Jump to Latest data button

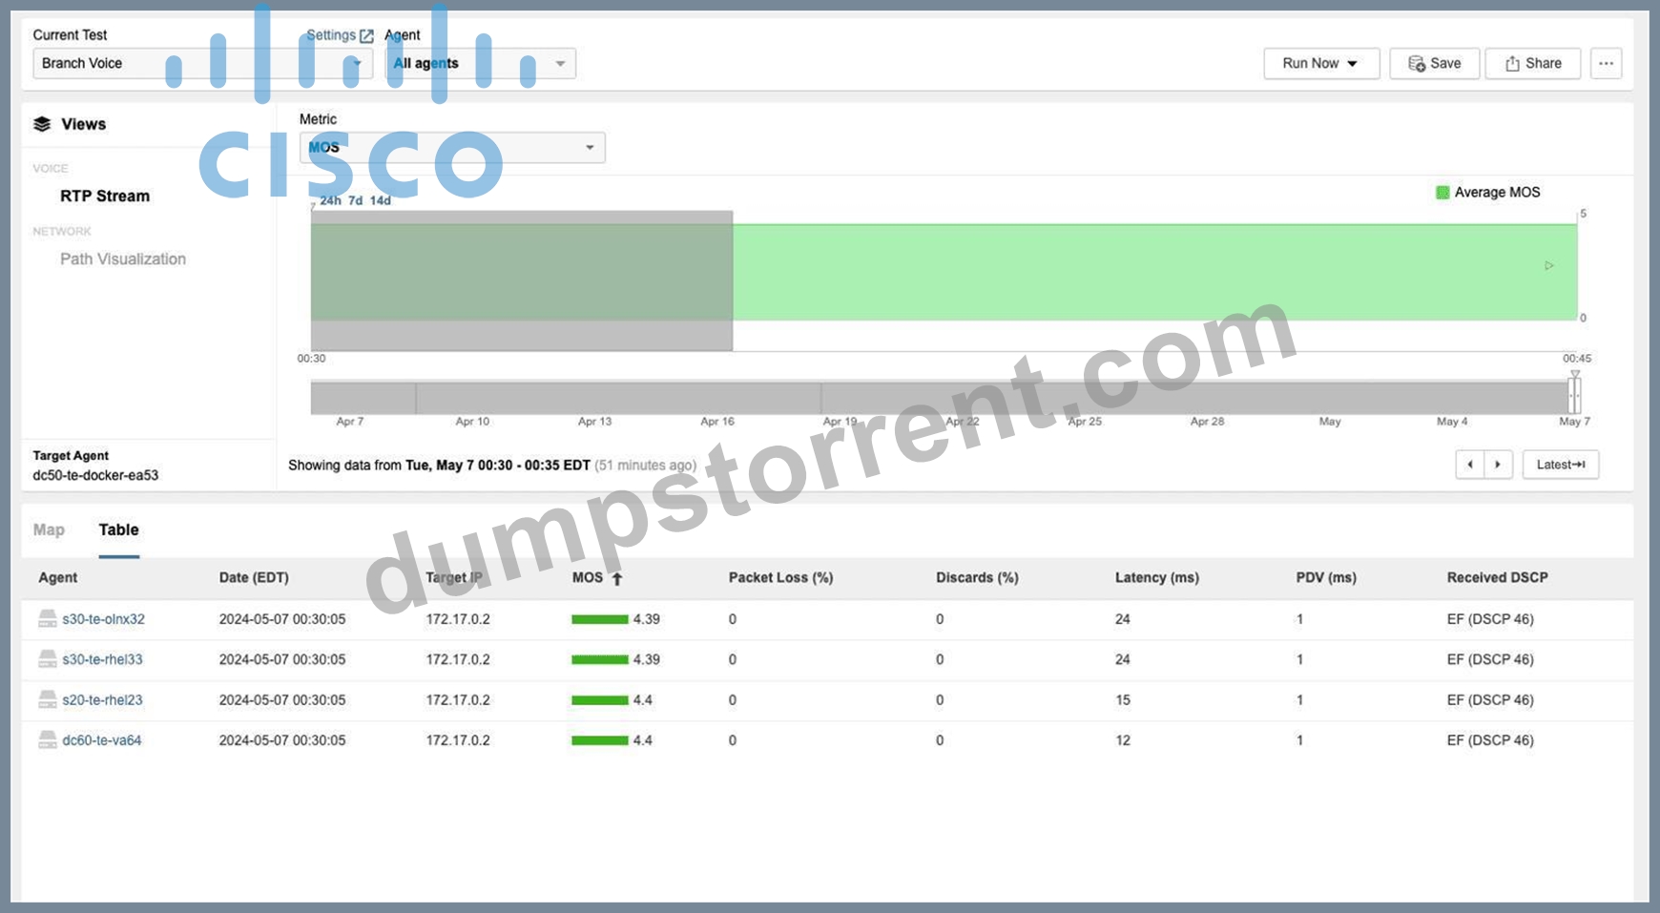tap(1561, 465)
